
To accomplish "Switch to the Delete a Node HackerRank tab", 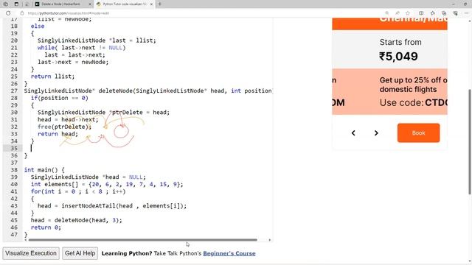I will pos(63,4).
